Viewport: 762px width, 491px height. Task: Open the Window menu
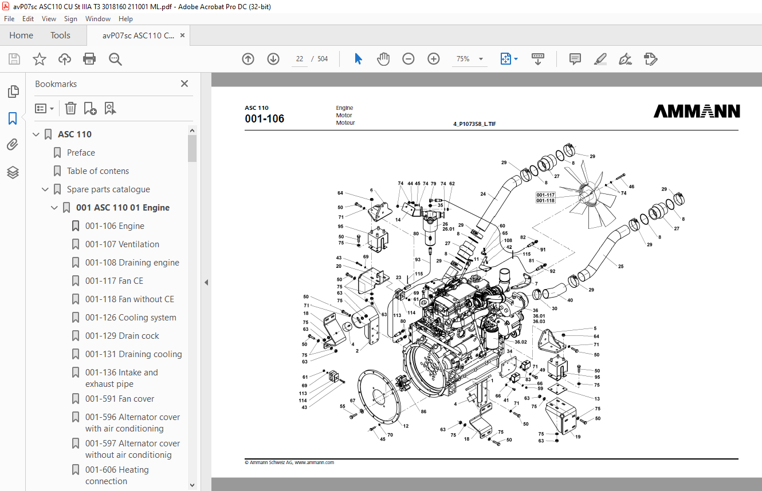click(x=98, y=19)
